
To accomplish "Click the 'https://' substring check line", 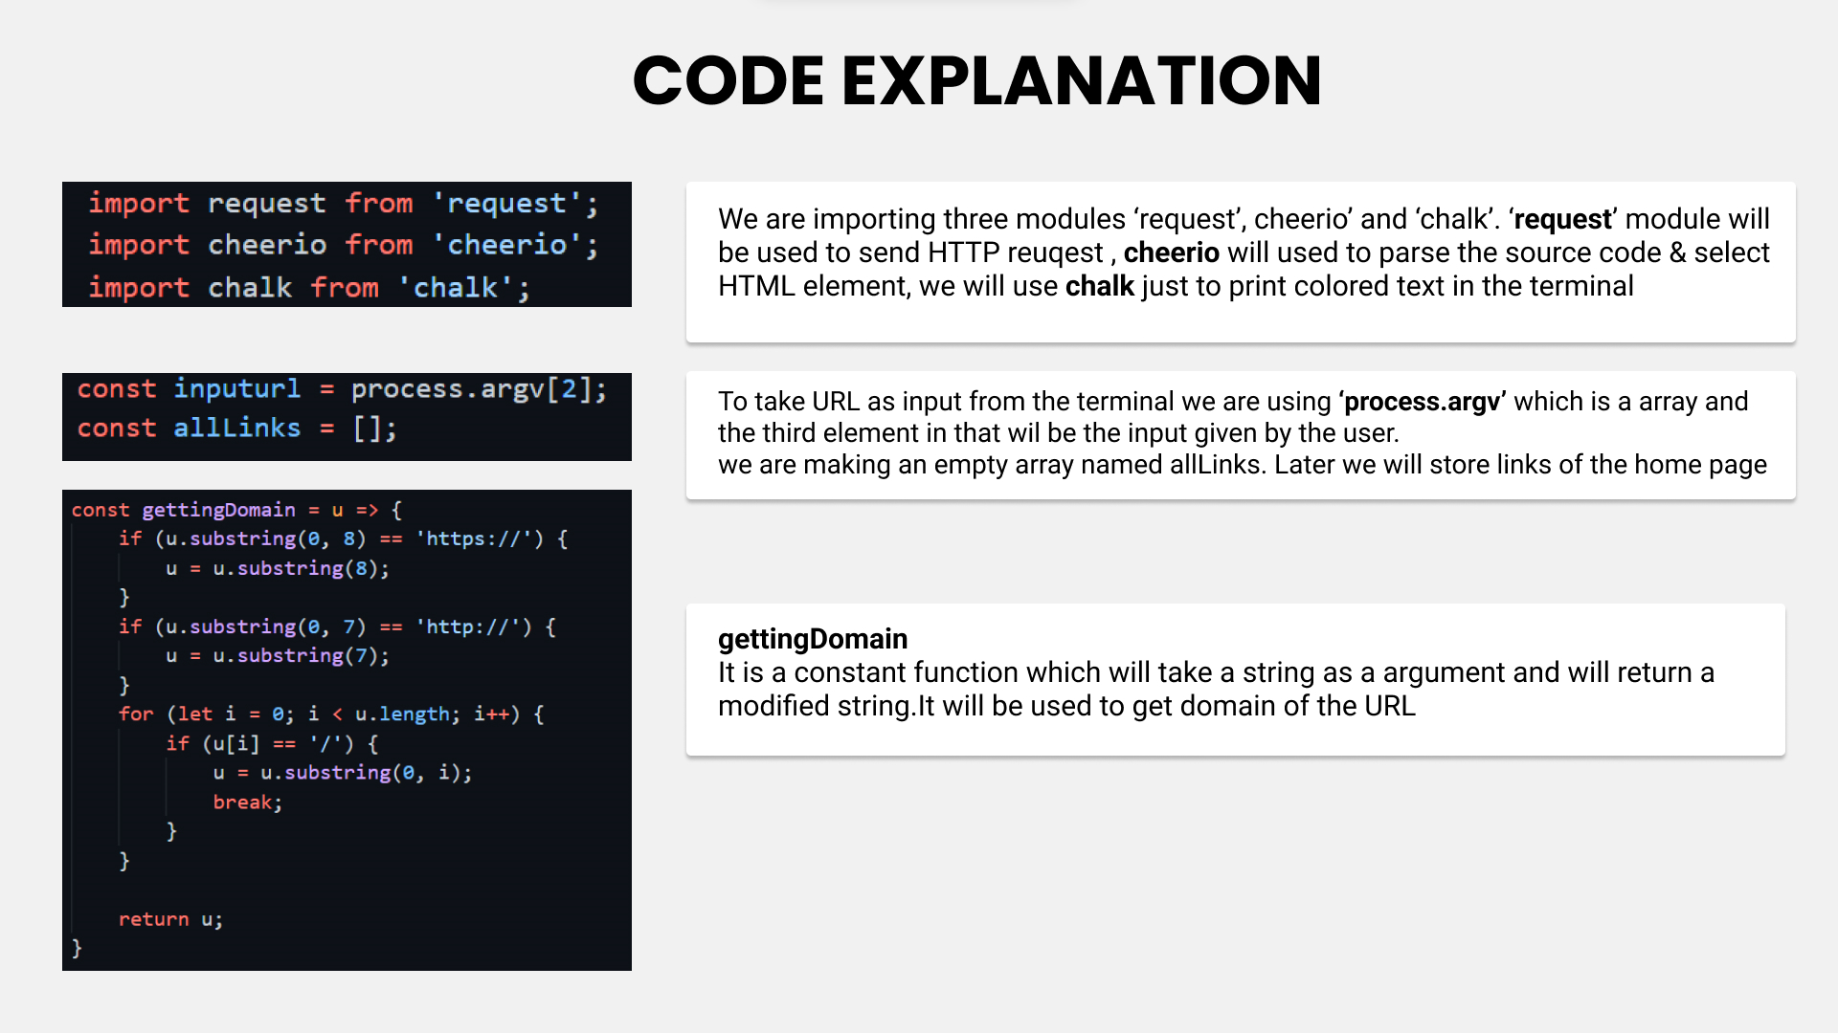I will [x=344, y=538].
